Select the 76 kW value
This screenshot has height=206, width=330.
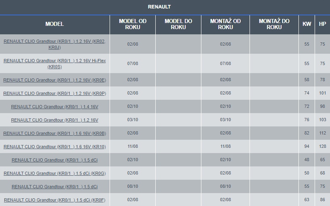pos(307,120)
